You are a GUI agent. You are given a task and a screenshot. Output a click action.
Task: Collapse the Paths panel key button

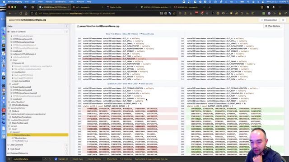pos(66,26)
